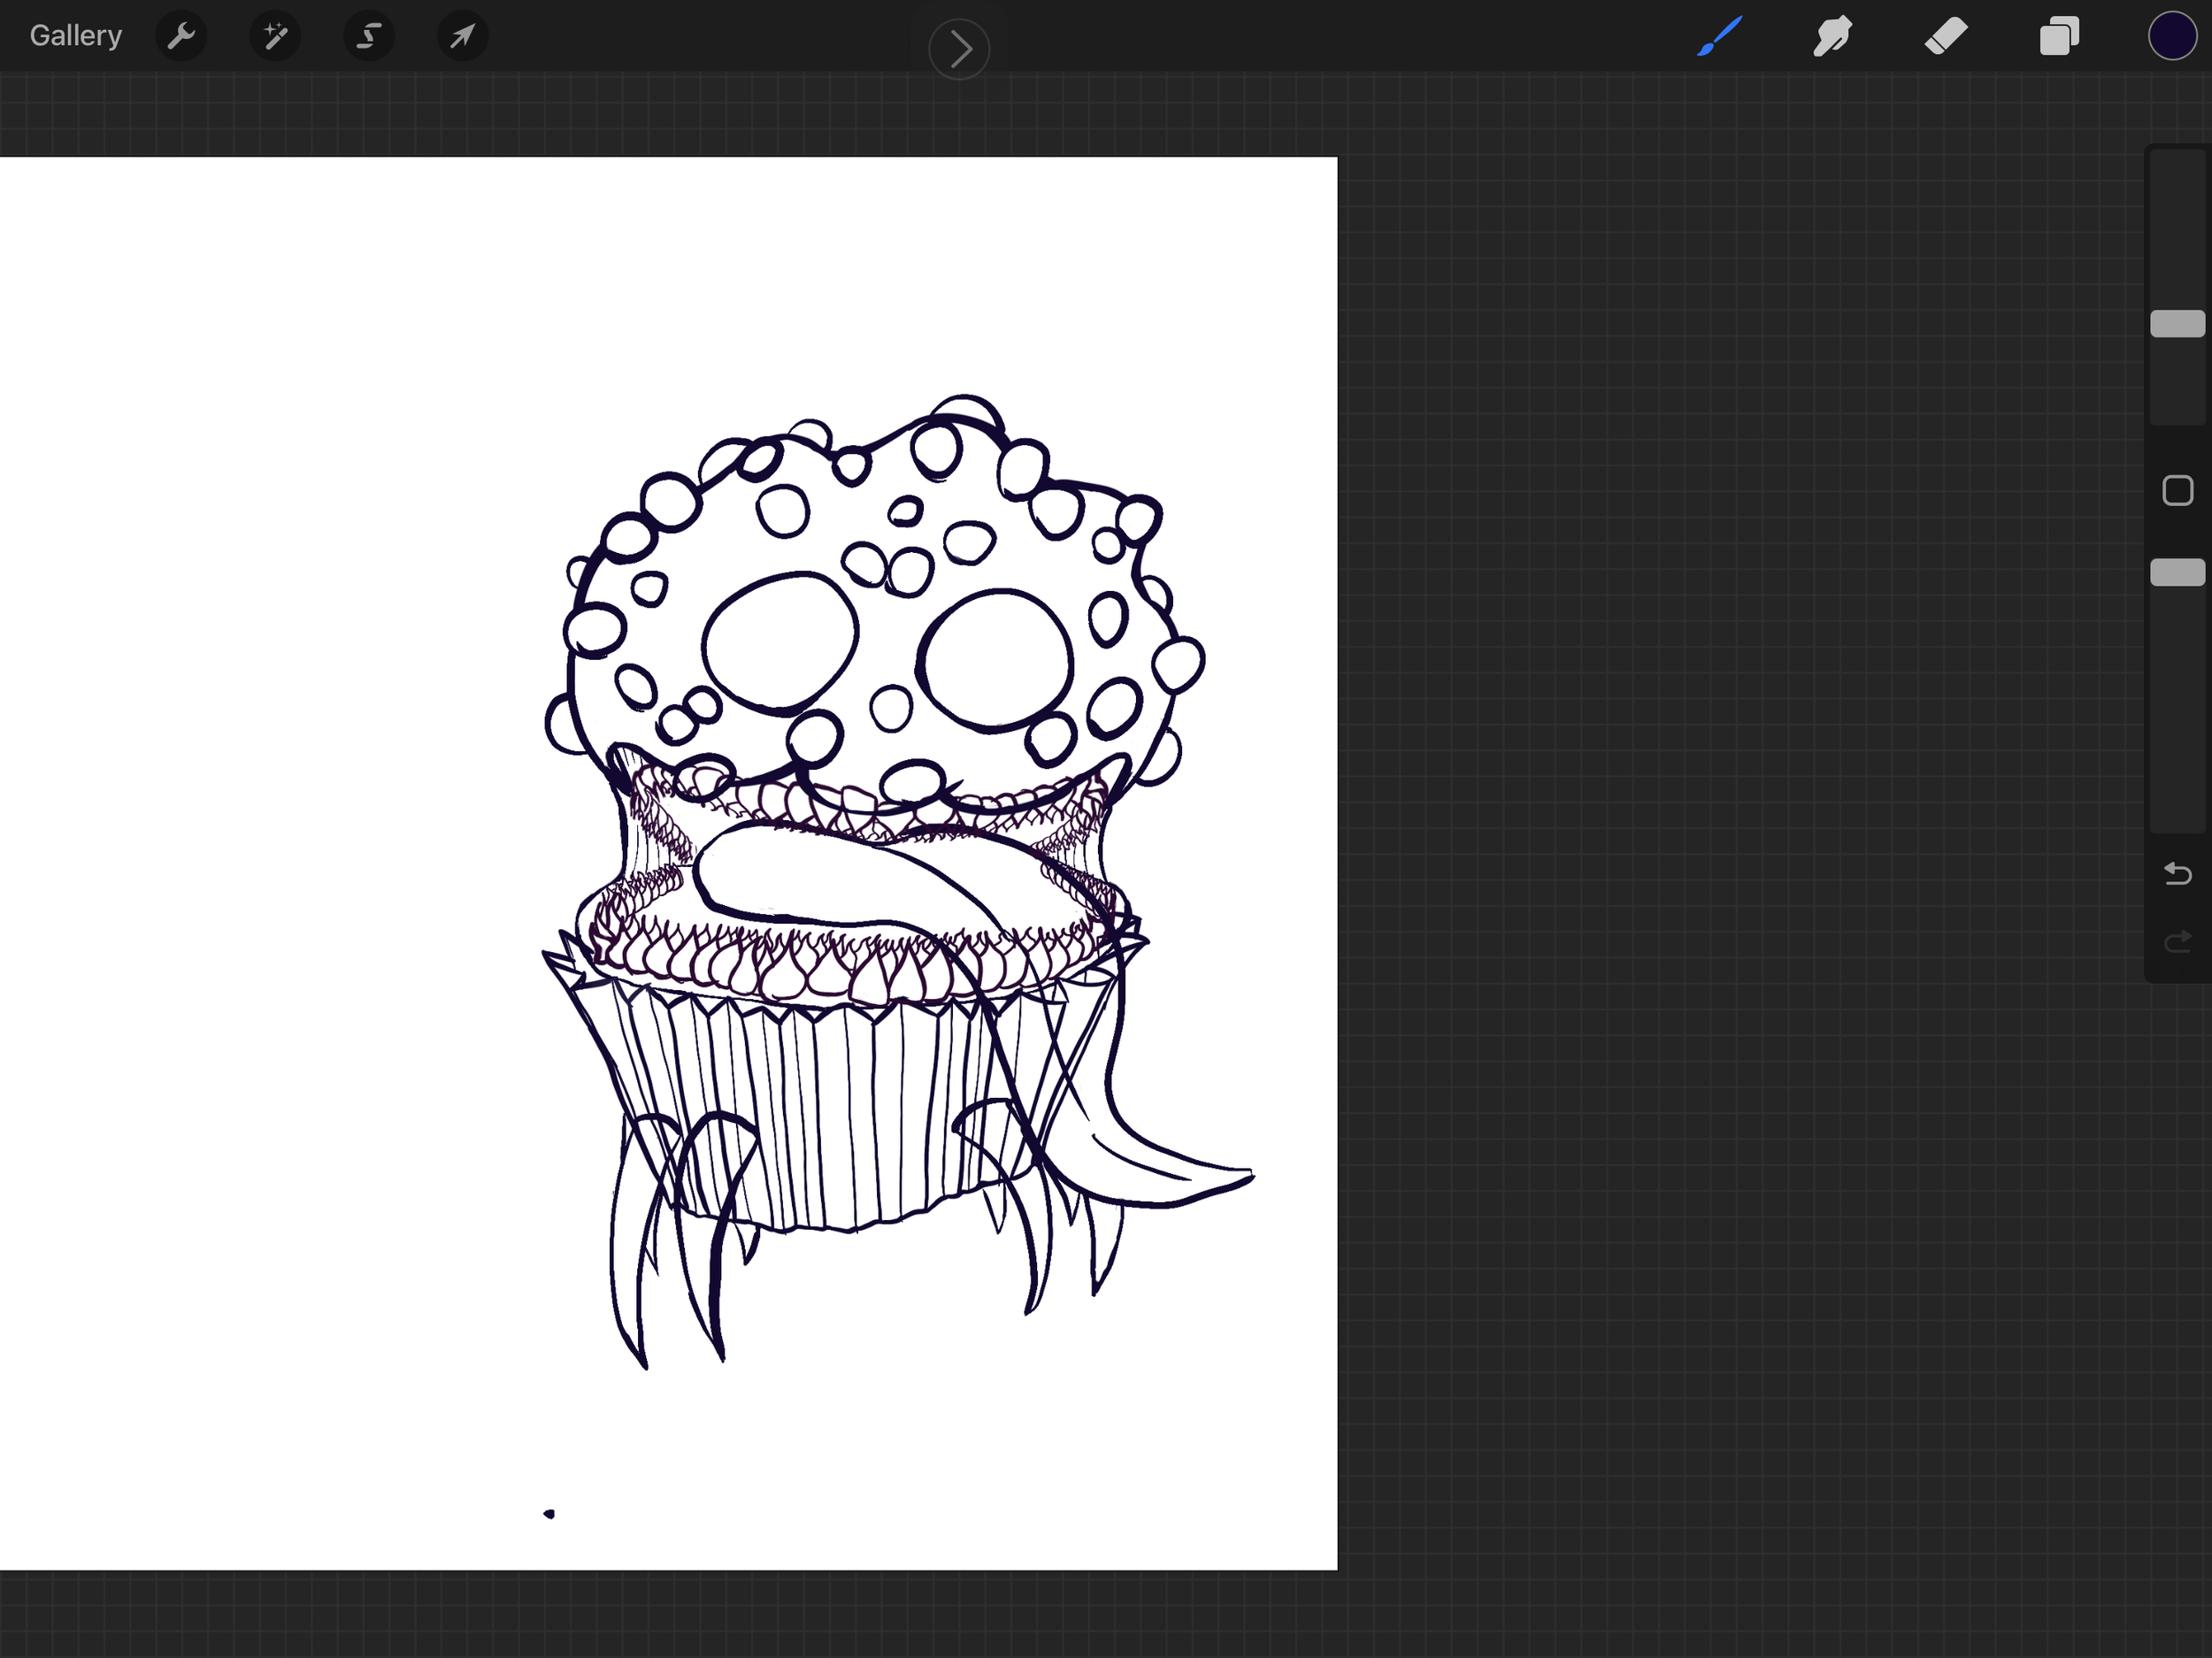2212x1658 pixels.
Task: Tap inside the cupcake's right eye
Action: pyautogui.click(x=995, y=660)
